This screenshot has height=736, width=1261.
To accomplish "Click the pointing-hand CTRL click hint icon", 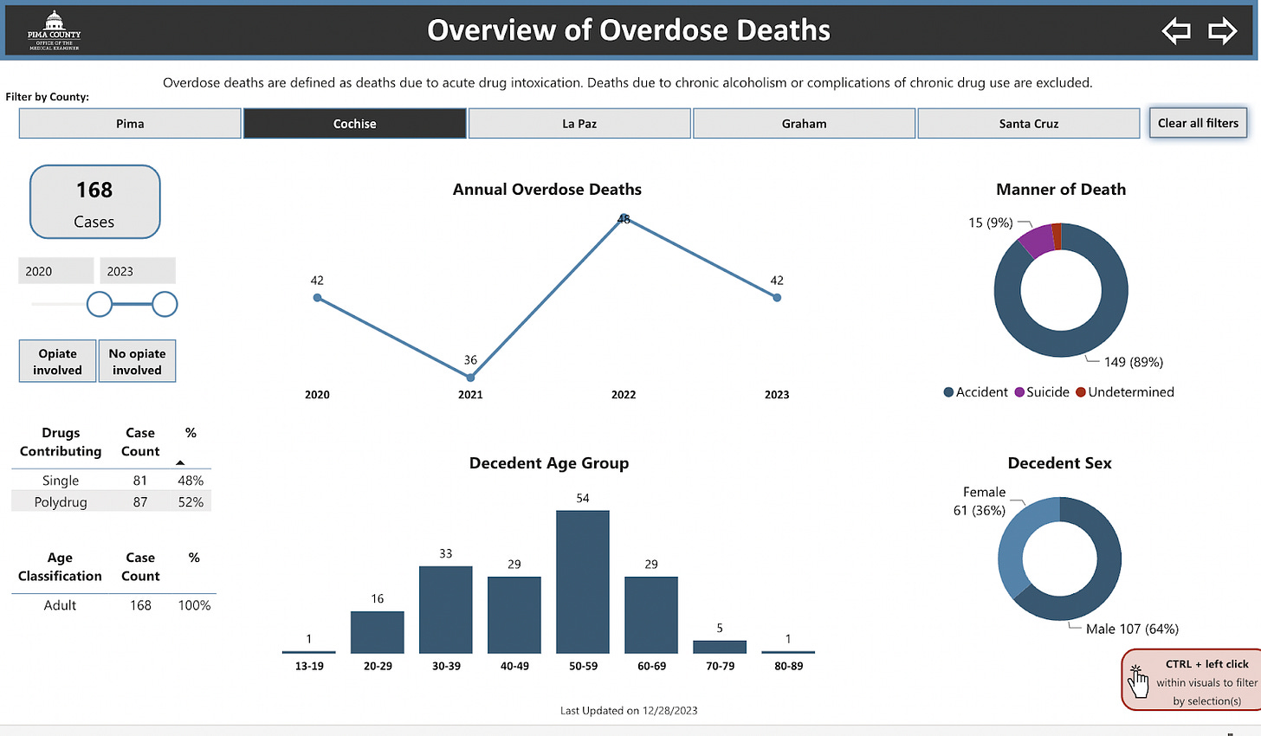I will click(1137, 681).
